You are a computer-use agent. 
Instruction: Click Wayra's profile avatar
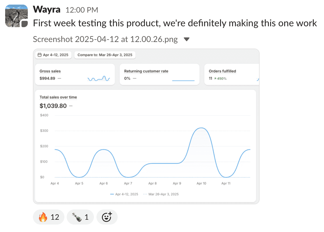pyautogui.click(x=16, y=16)
